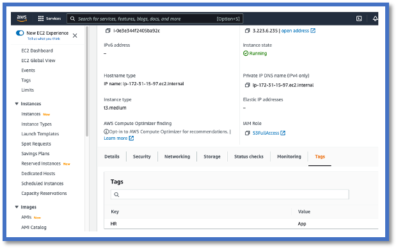Switch to the Details tab
Image resolution: width=398 pixels, height=250 pixels.
(x=112, y=156)
